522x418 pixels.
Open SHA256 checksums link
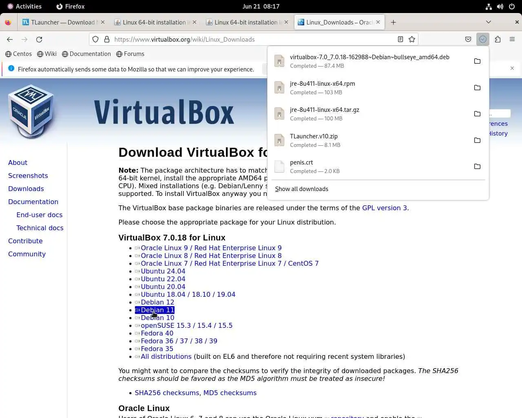(167, 393)
